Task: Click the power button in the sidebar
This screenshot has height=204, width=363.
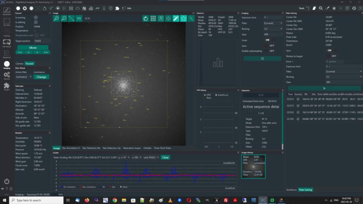Action: (x=7, y=181)
